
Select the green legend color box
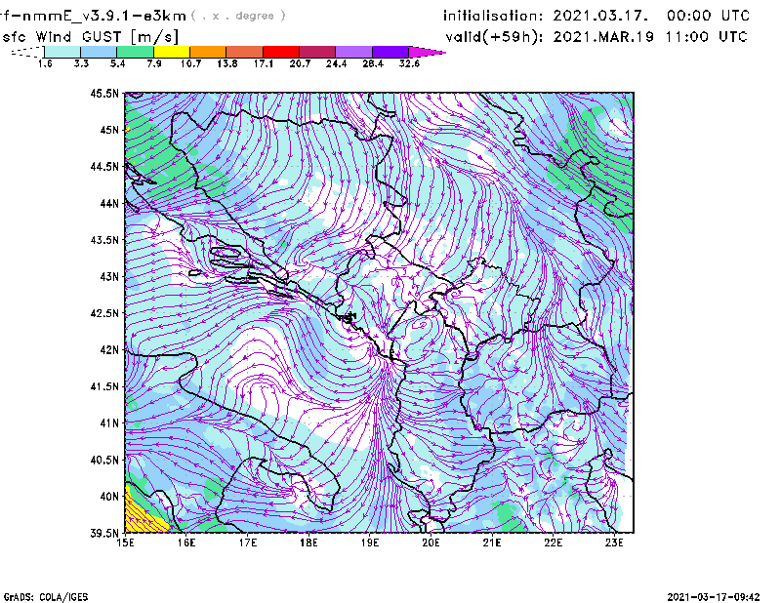(x=135, y=51)
